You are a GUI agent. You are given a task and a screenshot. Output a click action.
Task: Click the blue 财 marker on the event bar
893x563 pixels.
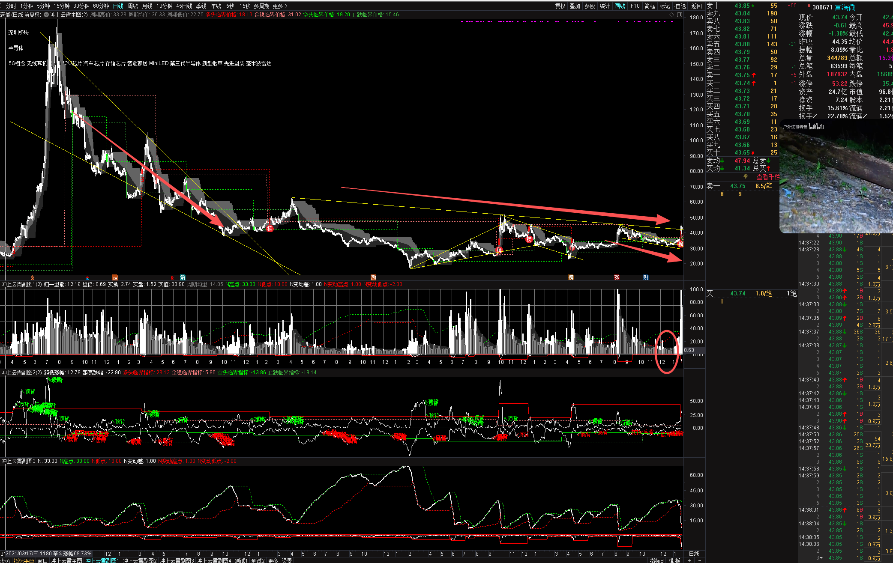click(x=646, y=277)
